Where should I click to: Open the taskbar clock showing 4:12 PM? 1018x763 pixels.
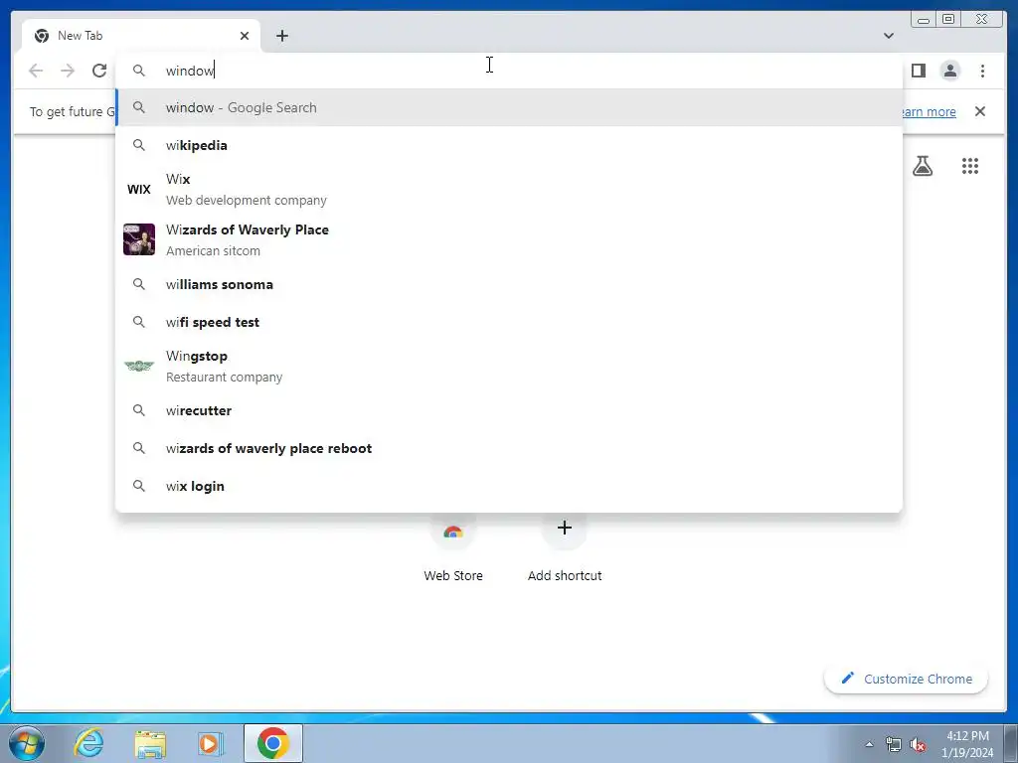(x=967, y=744)
